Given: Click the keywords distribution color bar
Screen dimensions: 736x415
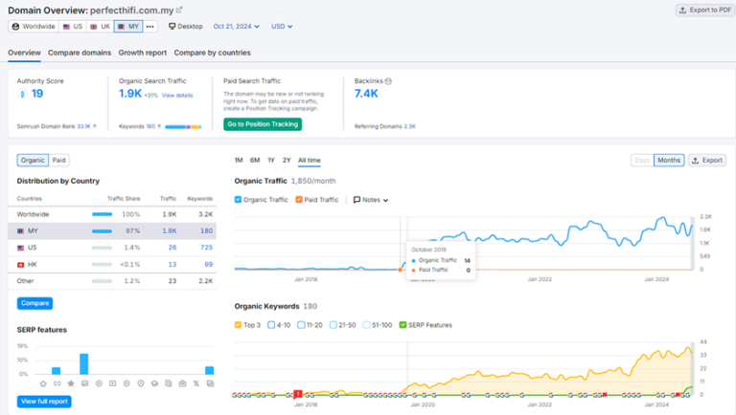Looking at the screenshot, I should [x=183, y=127].
